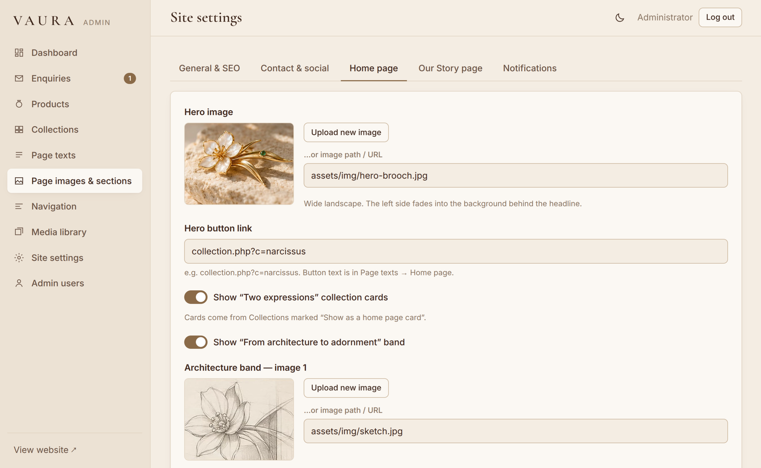Viewport: 761px width, 468px height.
Task: Click the Media library stacked icon
Action: click(x=19, y=232)
